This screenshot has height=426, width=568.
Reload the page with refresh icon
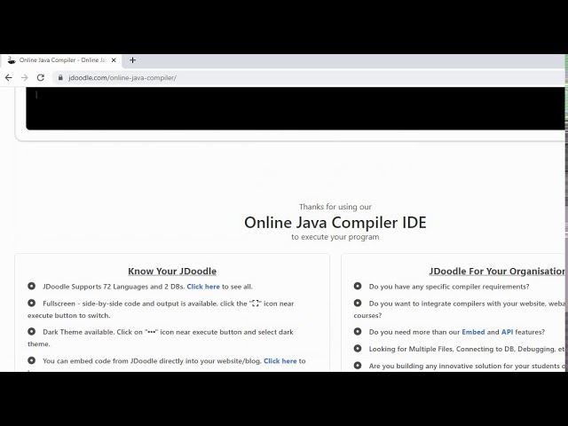[41, 77]
